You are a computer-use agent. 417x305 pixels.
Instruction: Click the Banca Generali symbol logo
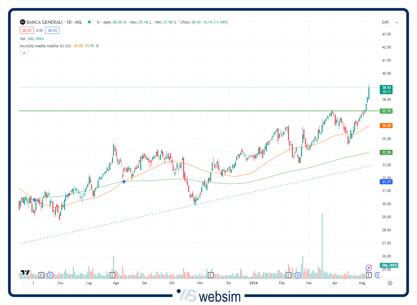click(x=23, y=22)
